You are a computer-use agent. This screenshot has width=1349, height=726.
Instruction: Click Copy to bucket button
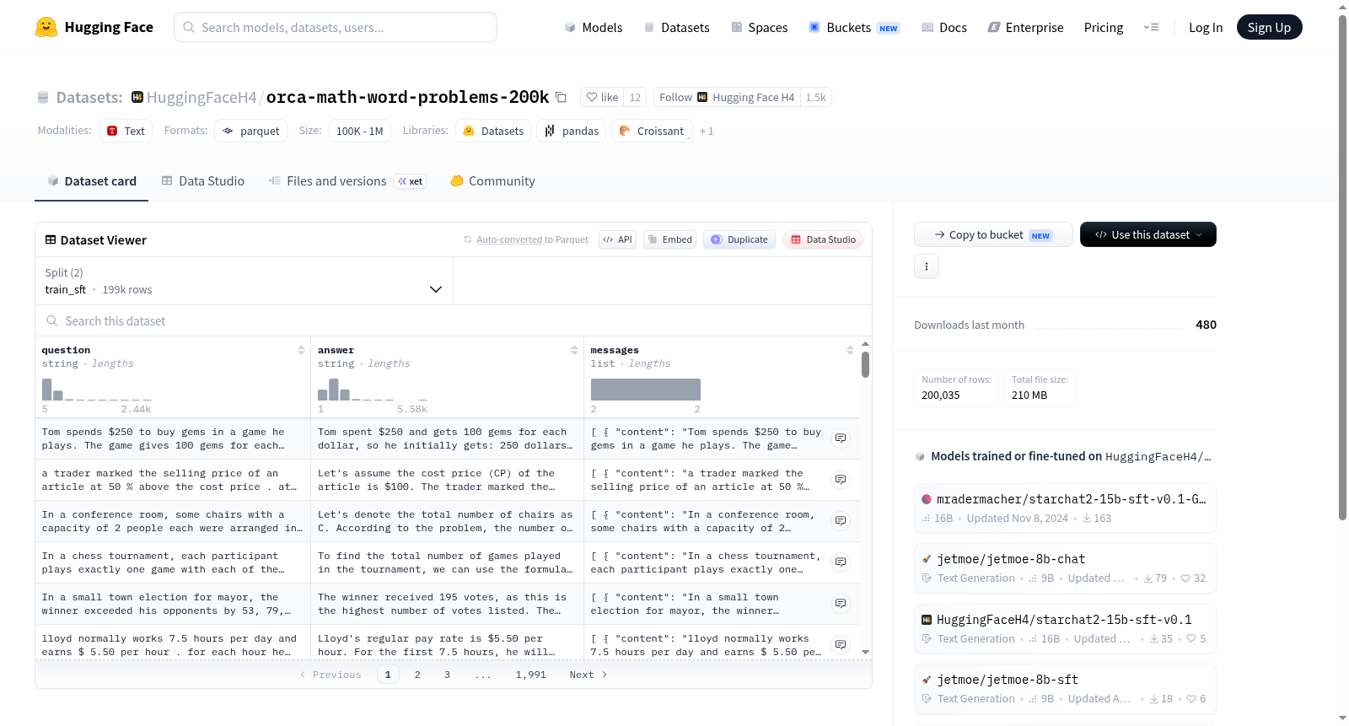tap(993, 234)
